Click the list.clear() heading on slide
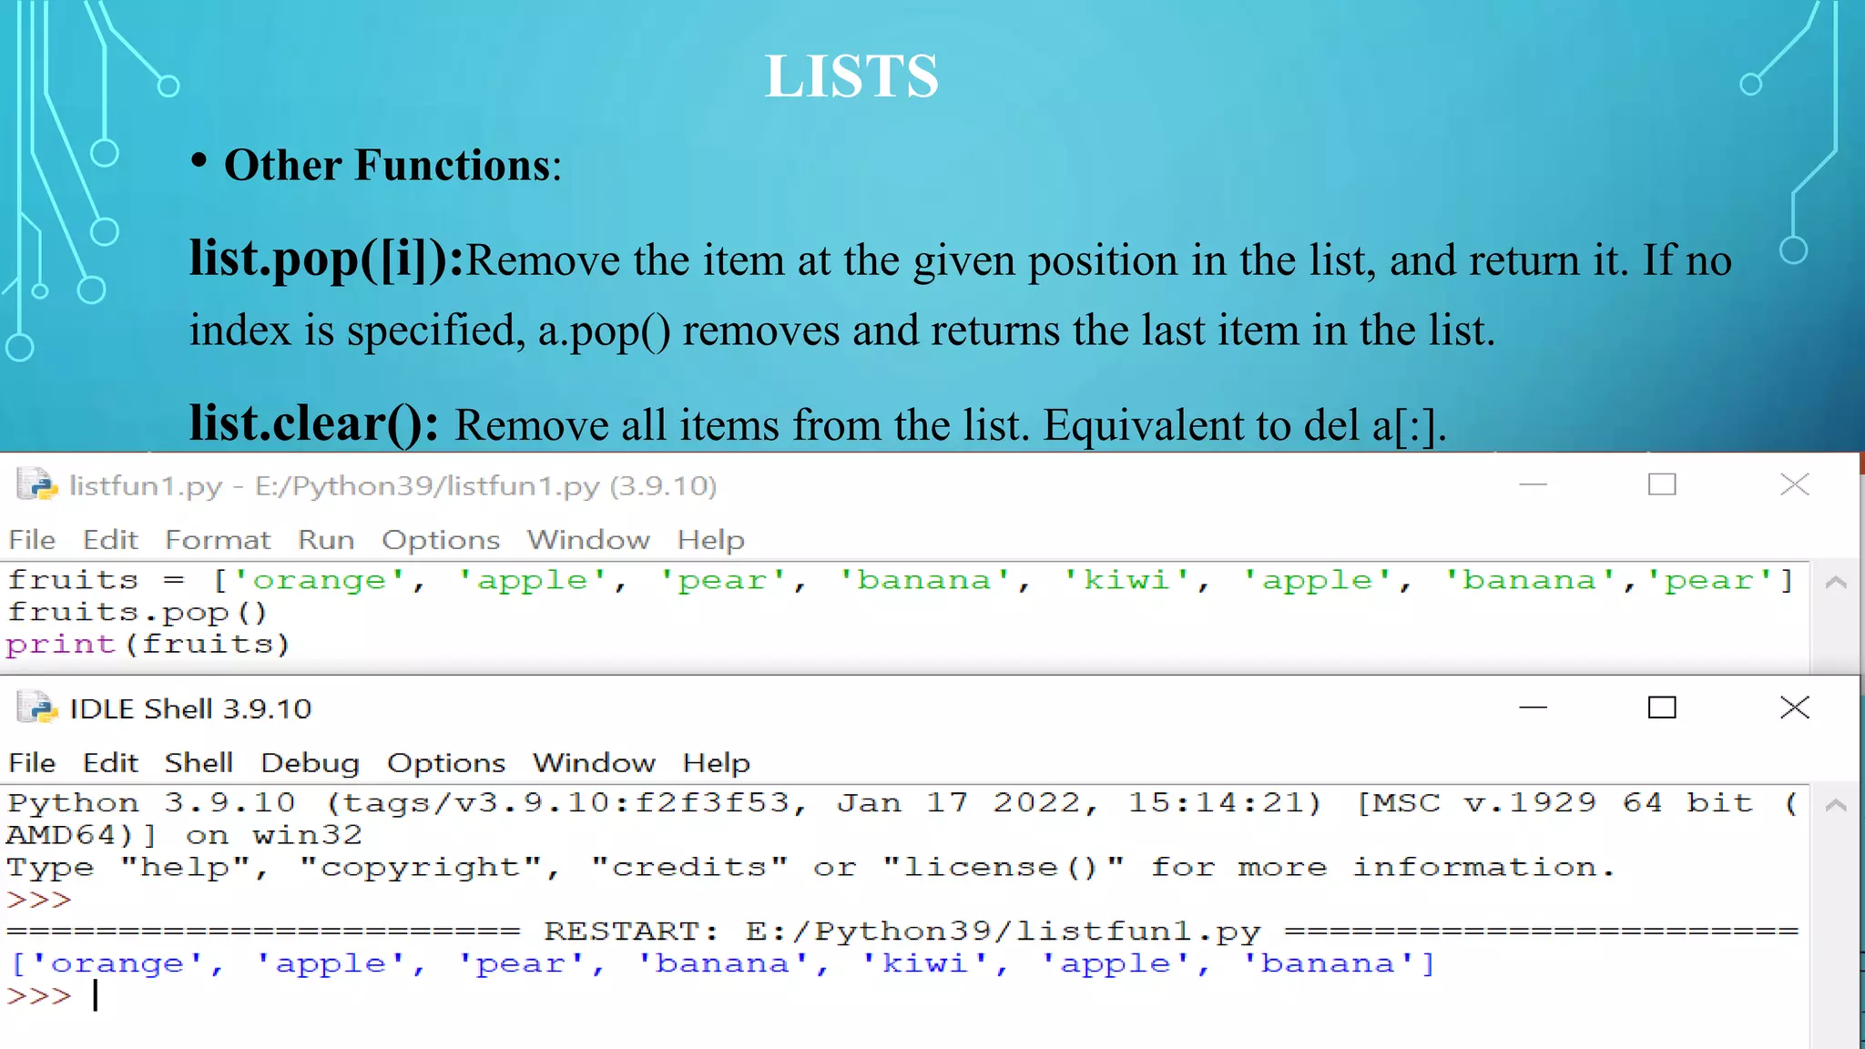This screenshot has height=1049, width=1865. (314, 423)
